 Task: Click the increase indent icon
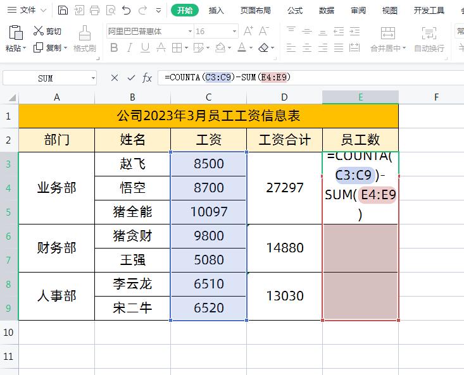354,31
